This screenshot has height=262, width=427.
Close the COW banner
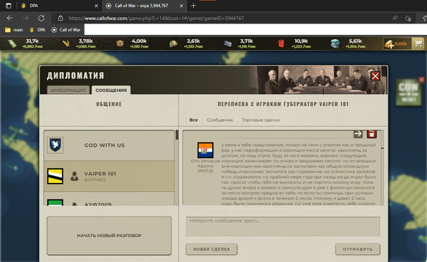(421, 80)
